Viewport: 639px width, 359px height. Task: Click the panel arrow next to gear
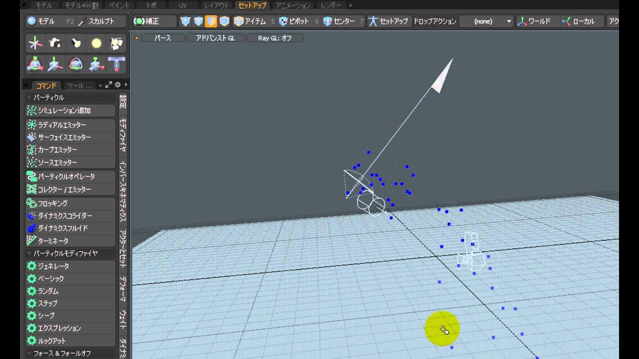(x=125, y=85)
